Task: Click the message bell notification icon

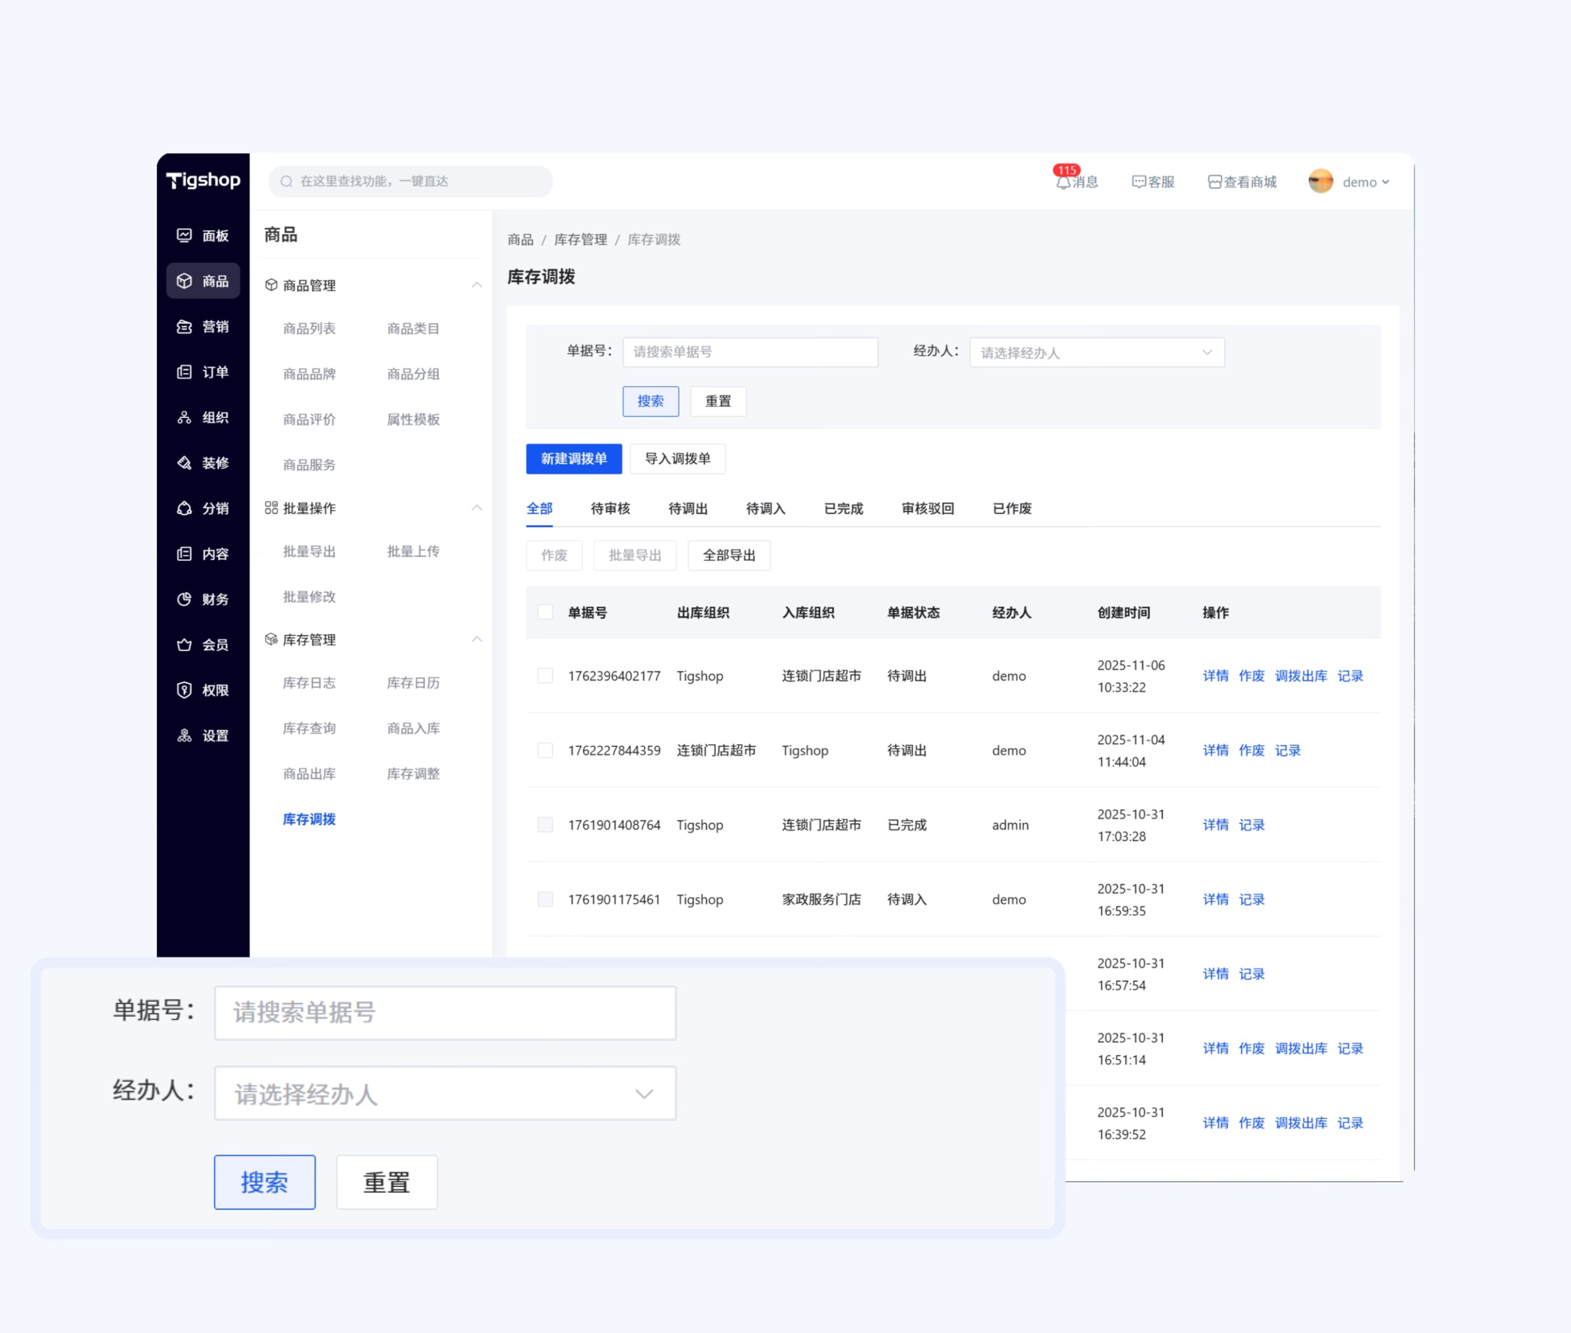Action: point(1063,182)
